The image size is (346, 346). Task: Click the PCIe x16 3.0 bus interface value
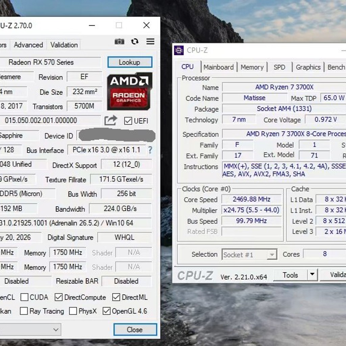106,150
